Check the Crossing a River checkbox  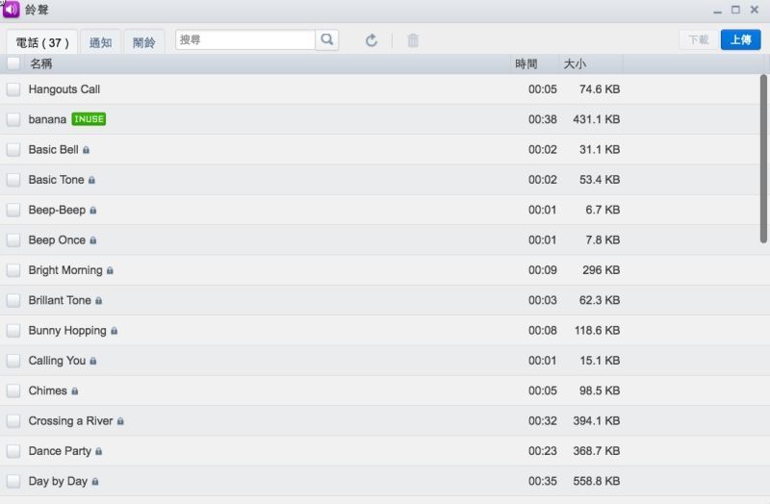click(13, 421)
